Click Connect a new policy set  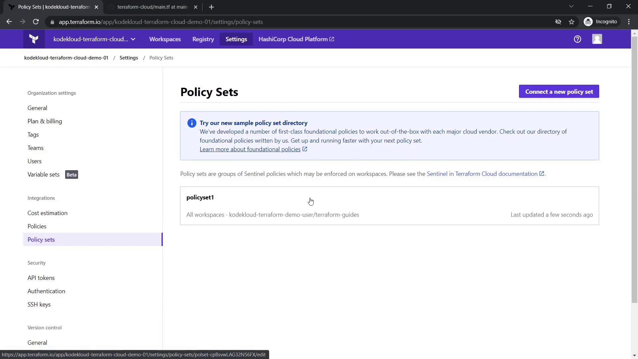click(559, 92)
